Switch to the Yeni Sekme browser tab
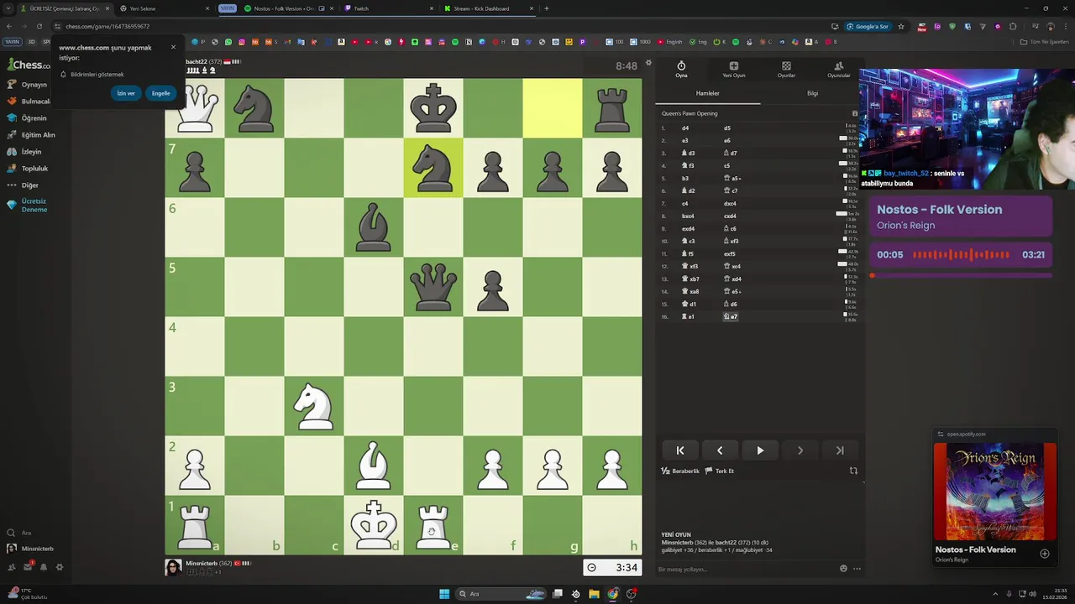The height and width of the screenshot is (604, 1075). tap(163, 8)
